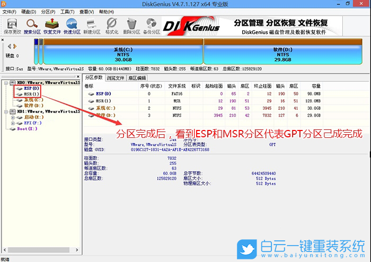The image size is (371, 262).
Task: Click the 保存更改 save changes icon
Action: pyautogui.click(x=12, y=26)
